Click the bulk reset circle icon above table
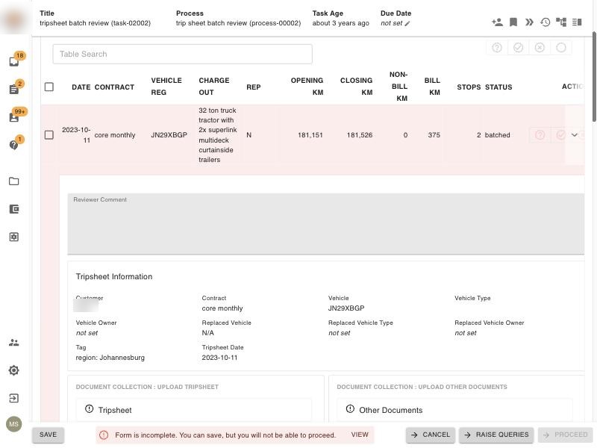The width and height of the screenshot is (597, 448). click(561, 48)
